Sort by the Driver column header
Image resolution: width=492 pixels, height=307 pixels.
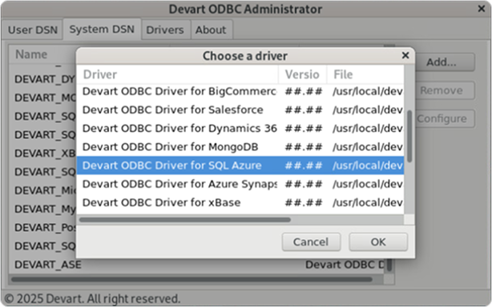coord(178,74)
